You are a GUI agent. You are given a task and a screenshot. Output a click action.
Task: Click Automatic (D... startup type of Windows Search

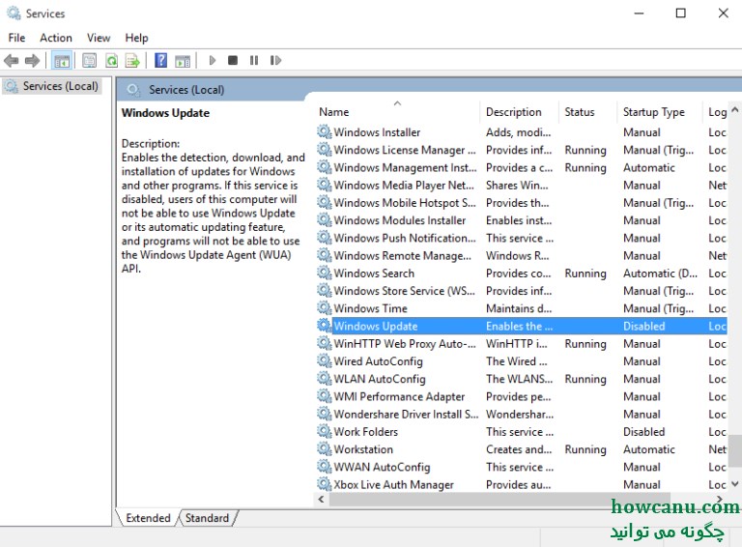660,273
